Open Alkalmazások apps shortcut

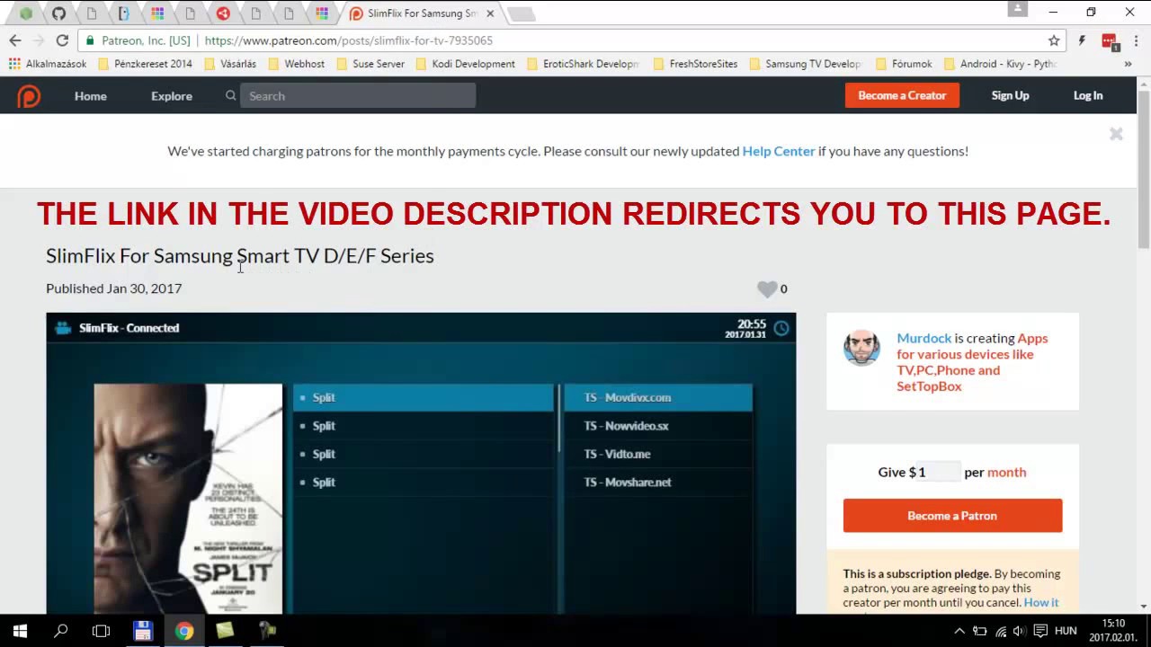(48, 64)
